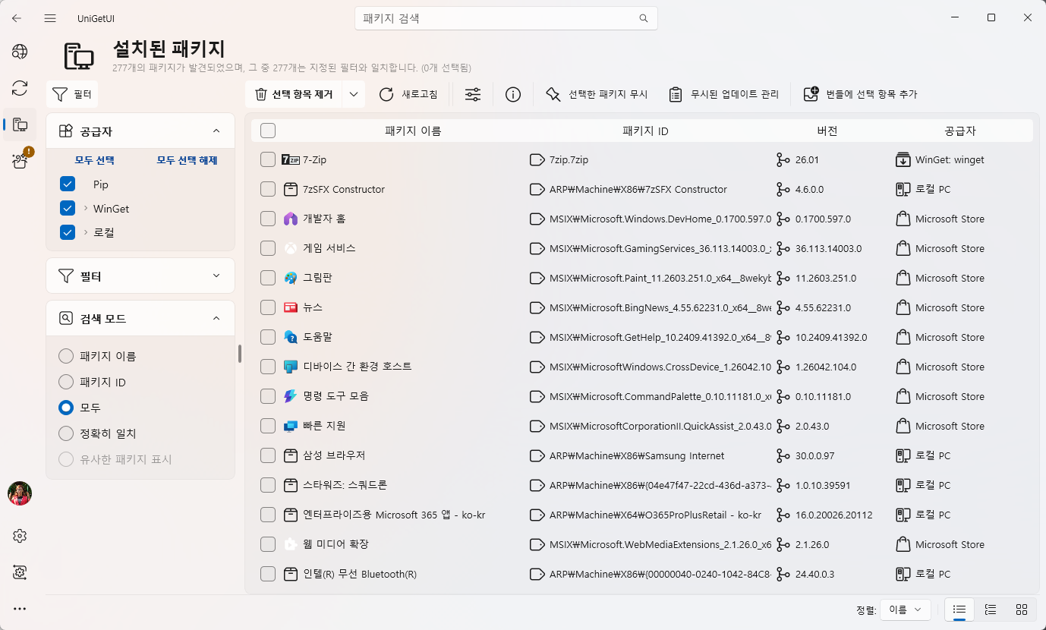Sort by the 공급자 column header
This screenshot has width=1046, height=630.
(960, 131)
